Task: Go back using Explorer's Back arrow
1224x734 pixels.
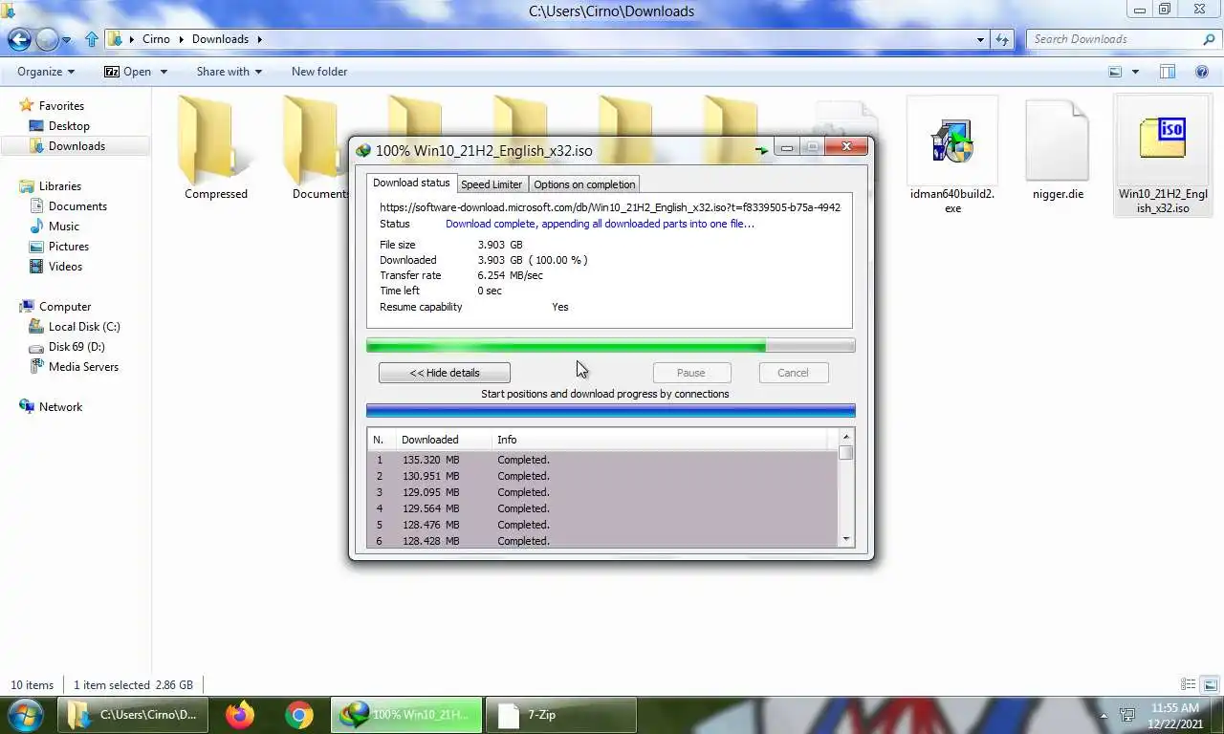Action: coord(19,39)
